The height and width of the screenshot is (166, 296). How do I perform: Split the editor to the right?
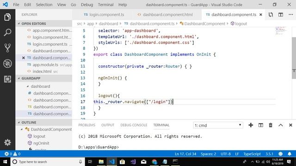281,15
